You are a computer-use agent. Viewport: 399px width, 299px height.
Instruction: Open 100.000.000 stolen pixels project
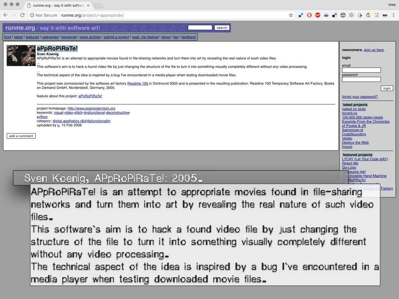362,118
